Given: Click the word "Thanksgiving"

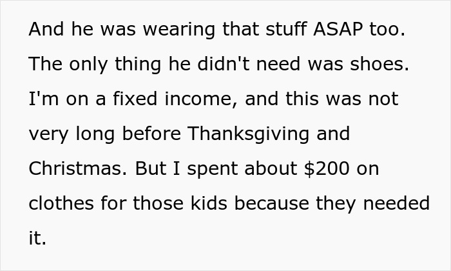Looking at the screenshot, I should coord(249,134).
